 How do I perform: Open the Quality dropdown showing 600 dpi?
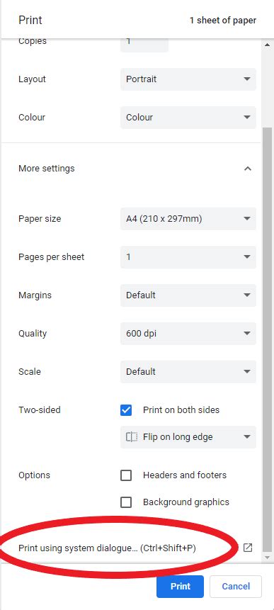coord(188,334)
